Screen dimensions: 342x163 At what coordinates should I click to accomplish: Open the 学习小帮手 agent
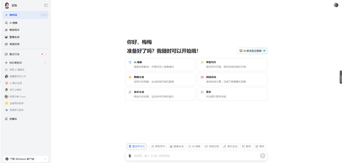pos(26,90)
